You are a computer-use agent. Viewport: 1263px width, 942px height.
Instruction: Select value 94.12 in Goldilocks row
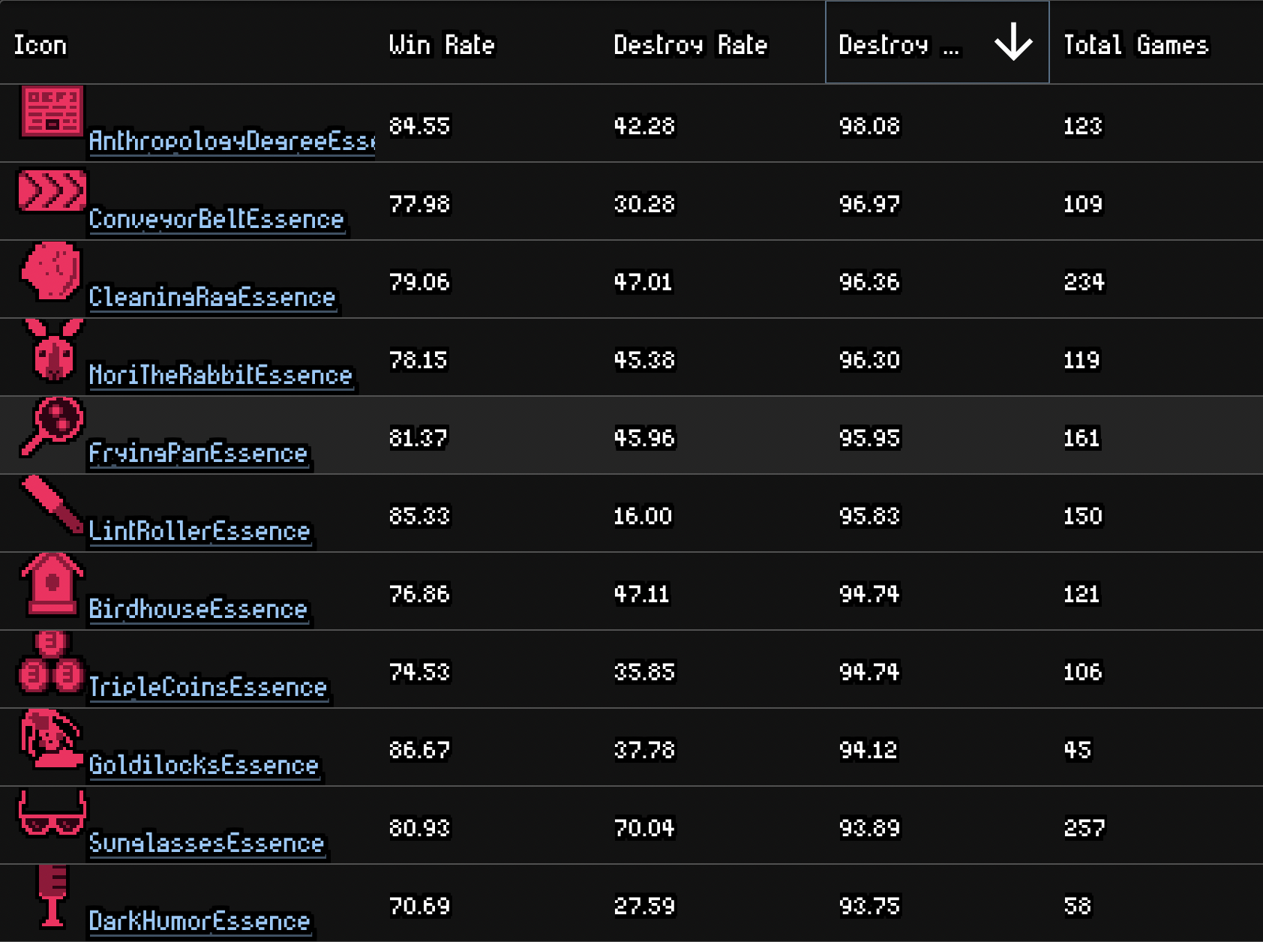click(868, 749)
